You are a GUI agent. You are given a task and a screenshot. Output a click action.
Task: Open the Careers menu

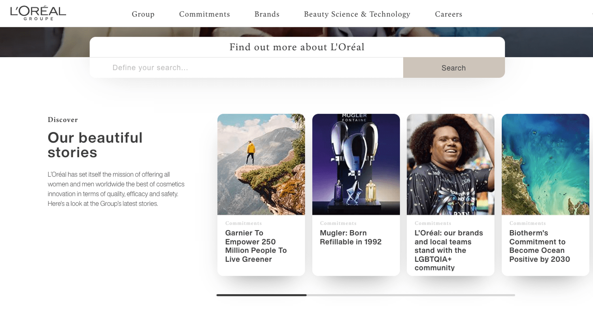point(448,14)
